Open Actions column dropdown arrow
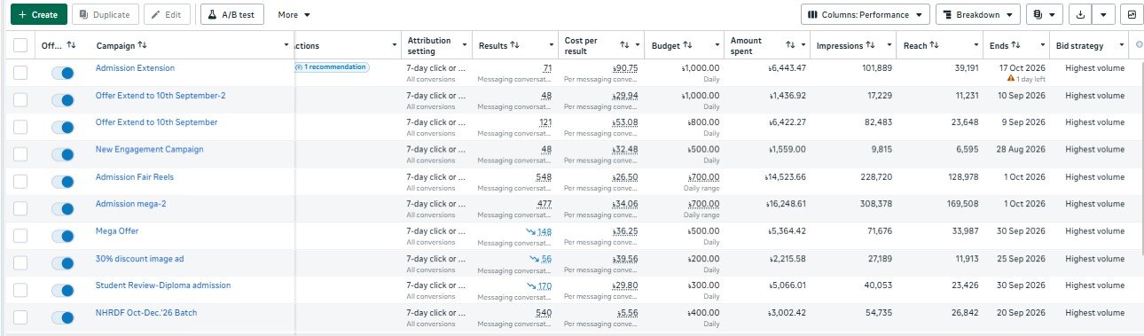Screen dimensions: 1144x336 coord(395,45)
